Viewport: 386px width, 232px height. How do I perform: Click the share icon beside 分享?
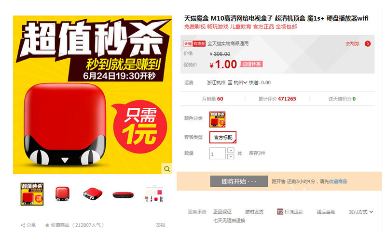pos(23,225)
